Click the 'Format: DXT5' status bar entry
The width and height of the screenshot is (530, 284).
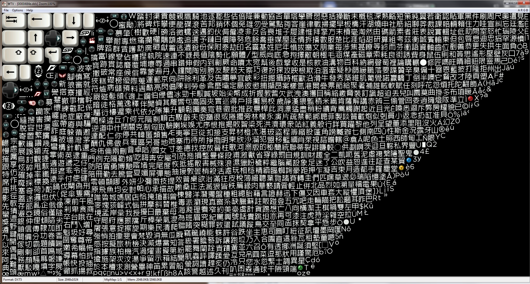12,279
